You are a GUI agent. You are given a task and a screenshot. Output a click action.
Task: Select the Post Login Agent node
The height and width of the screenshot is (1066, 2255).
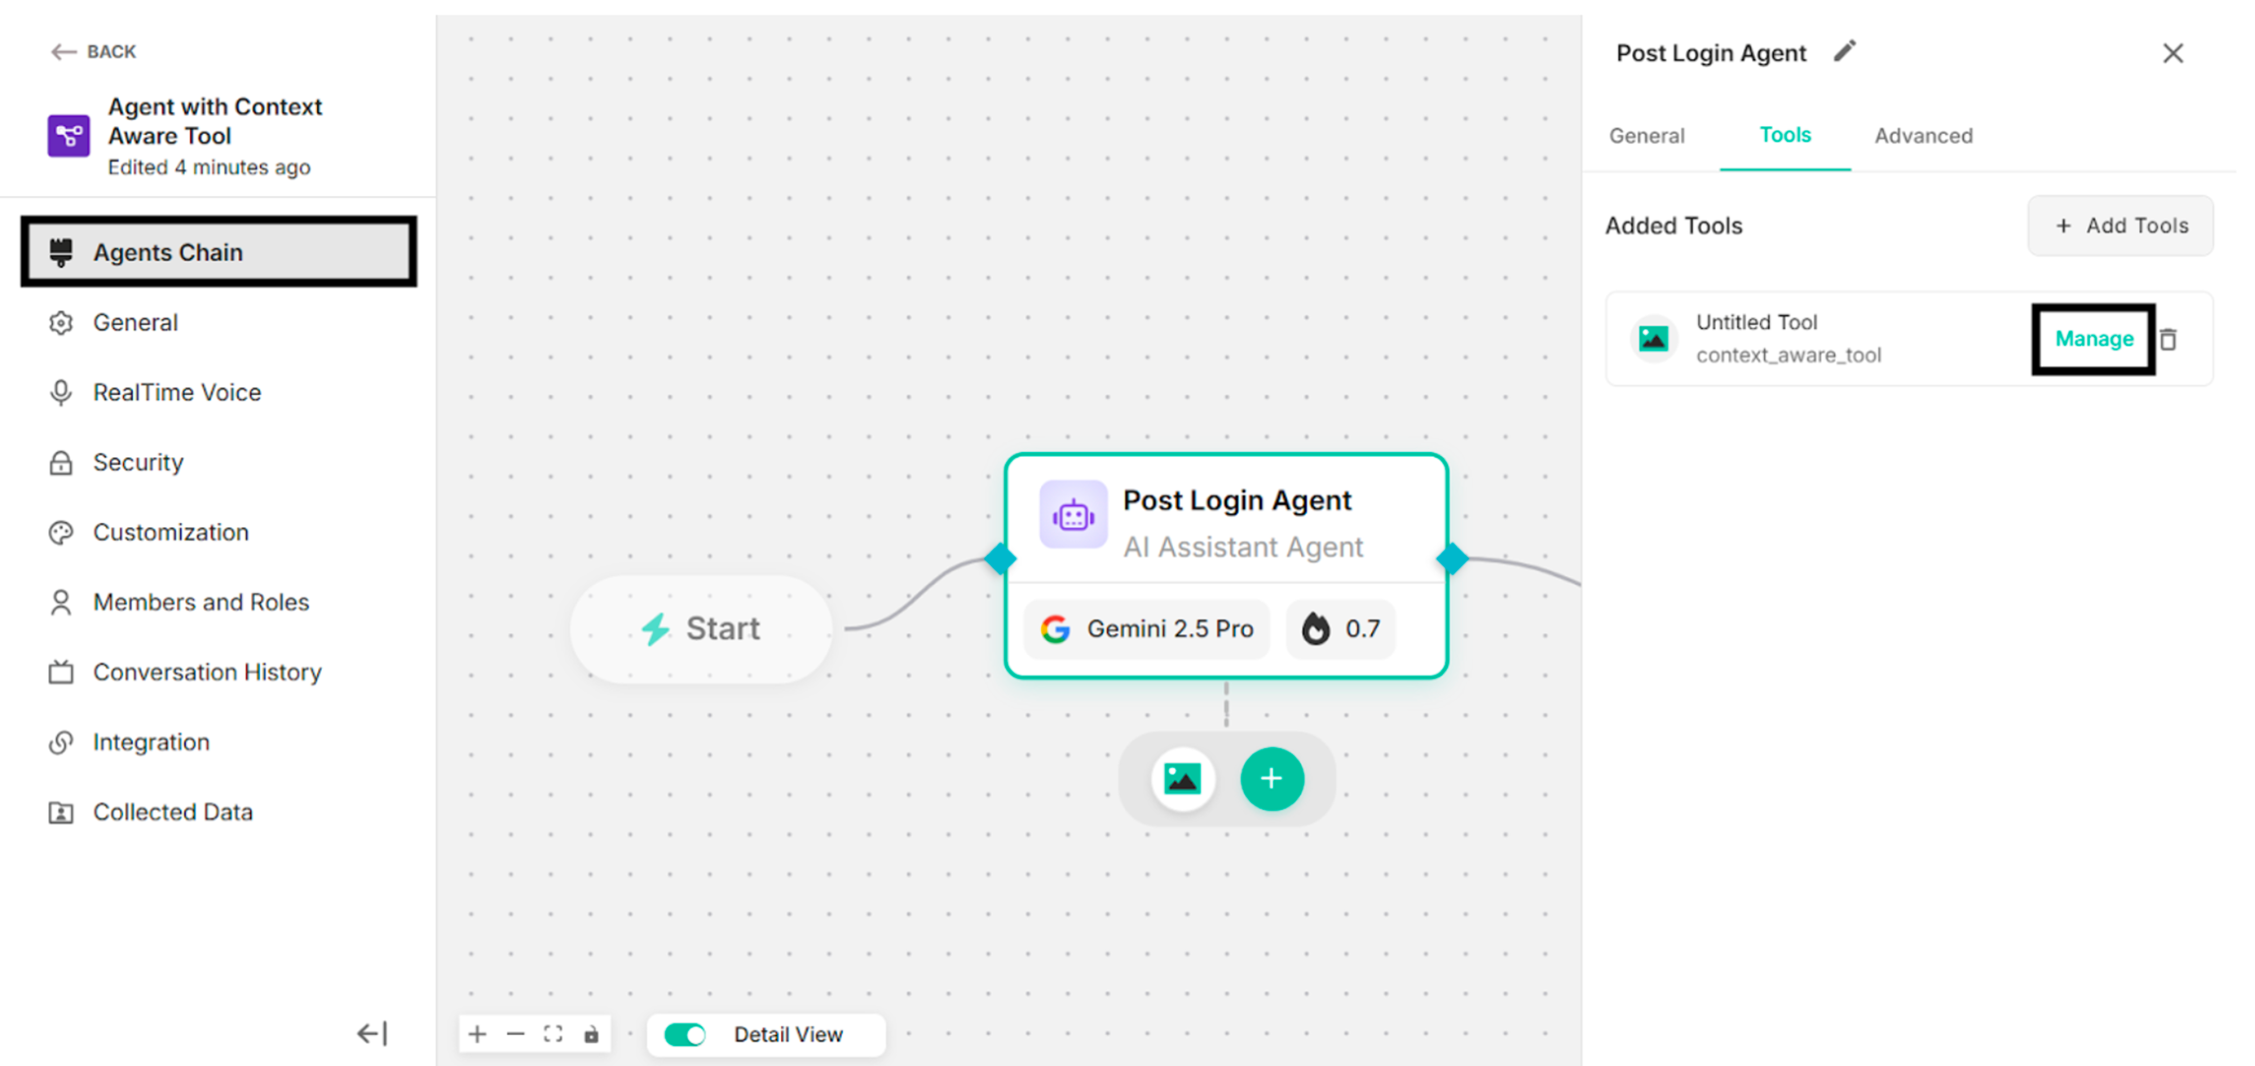coord(1226,565)
